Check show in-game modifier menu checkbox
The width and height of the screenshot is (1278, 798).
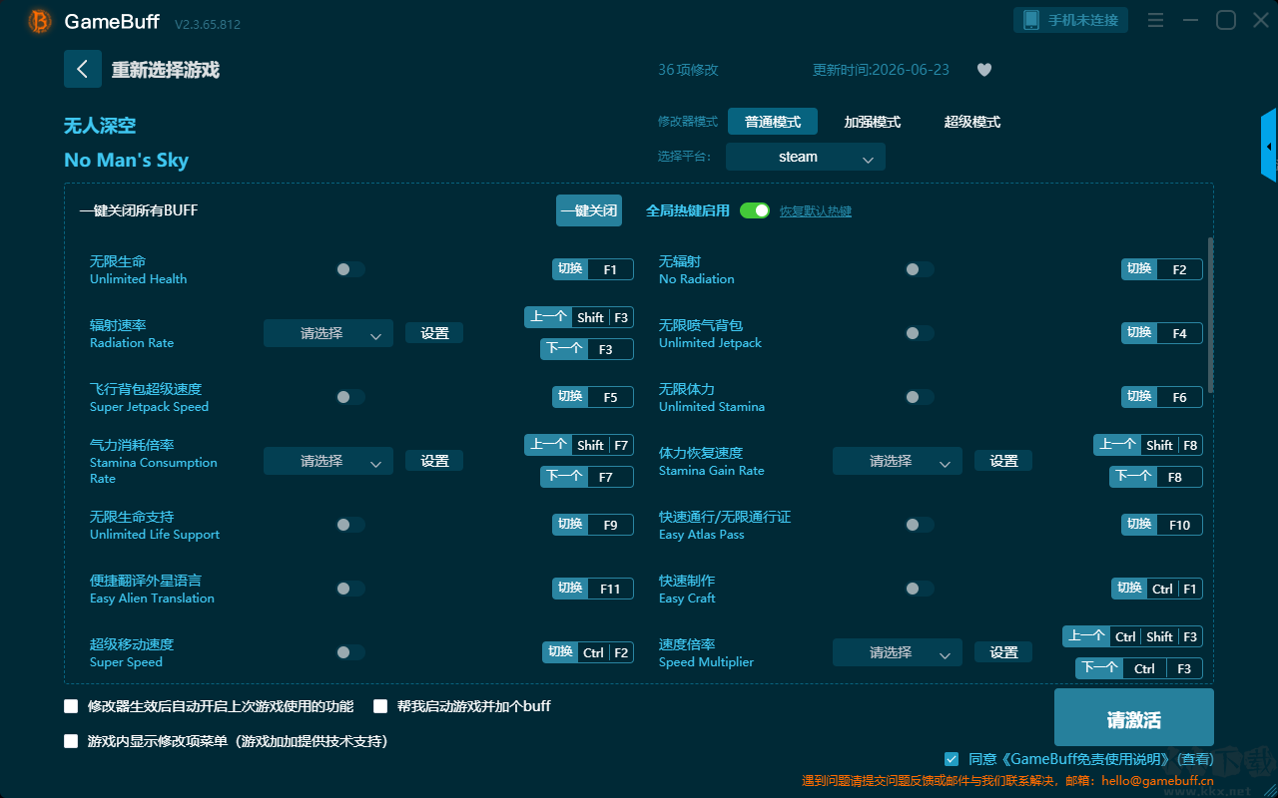point(71,741)
